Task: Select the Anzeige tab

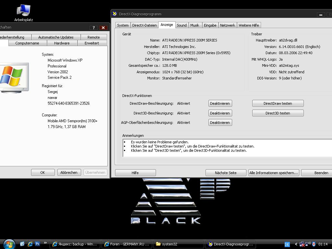Action: click(x=167, y=25)
